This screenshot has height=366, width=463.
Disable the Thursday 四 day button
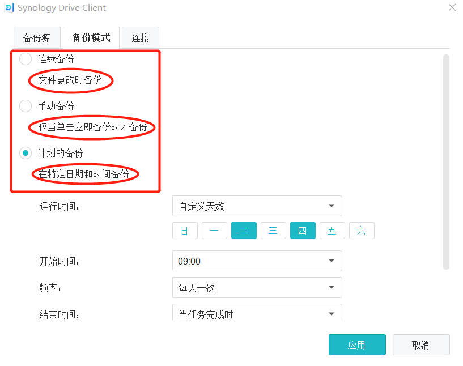coord(303,231)
